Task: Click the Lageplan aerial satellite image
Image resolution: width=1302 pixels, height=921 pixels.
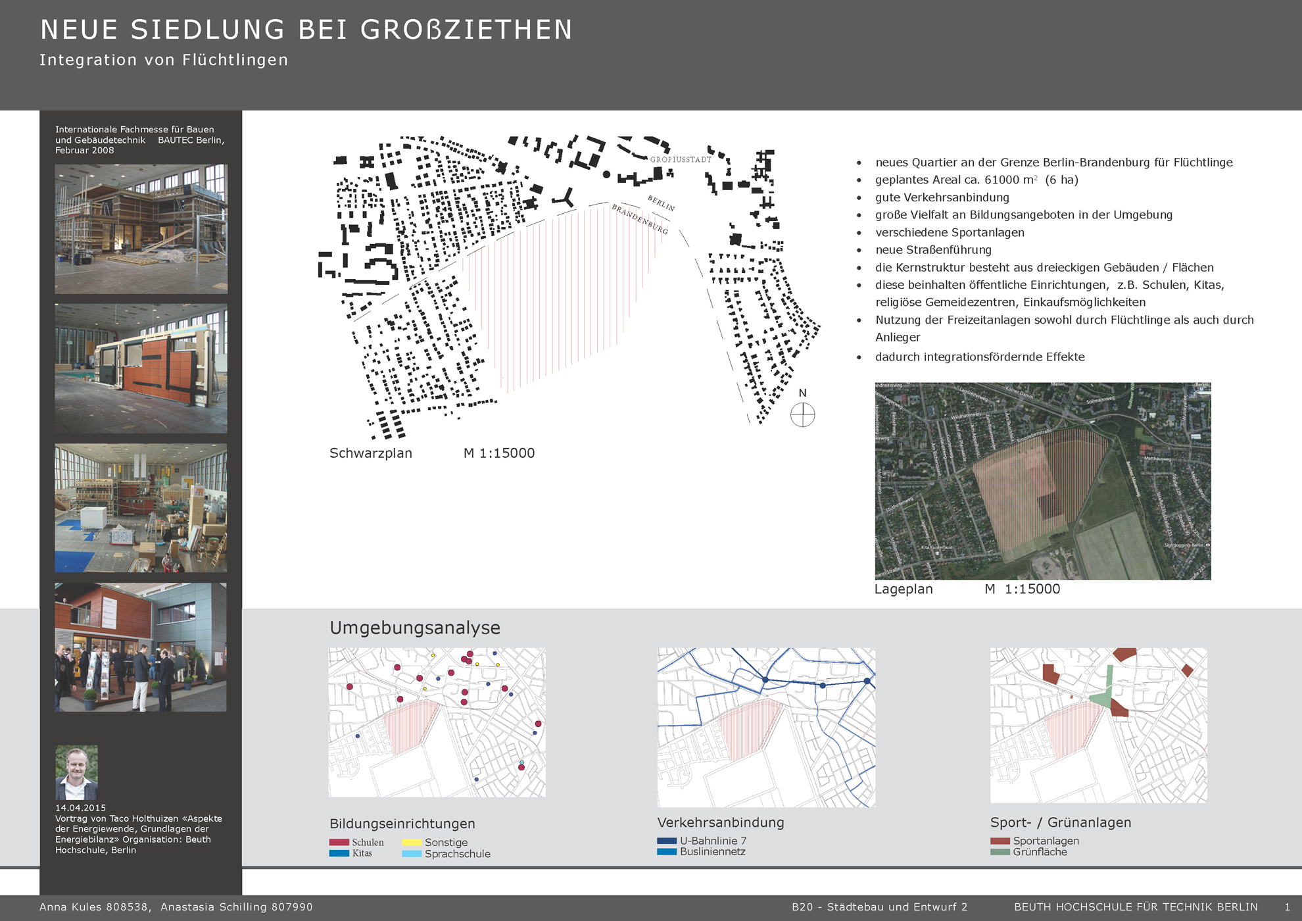Action: click(x=1042, y=481)
